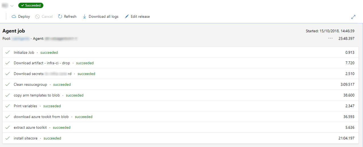Screen dimensions: 363x147
Task: Click the checkmark beside install sitecore
Action: tap(8, 138)
